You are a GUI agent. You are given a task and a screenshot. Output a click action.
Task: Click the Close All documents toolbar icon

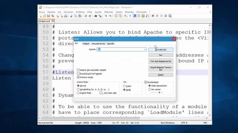pos(61,16)
